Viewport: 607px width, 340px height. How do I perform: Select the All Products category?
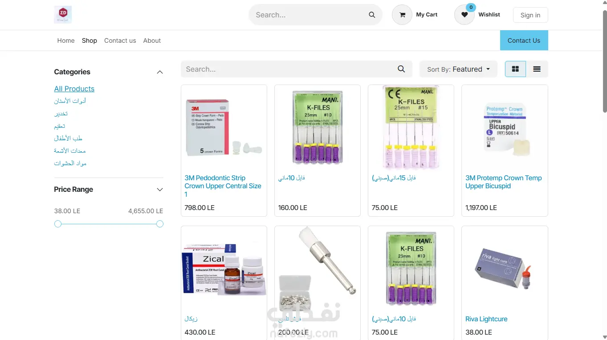coord(74,89)
